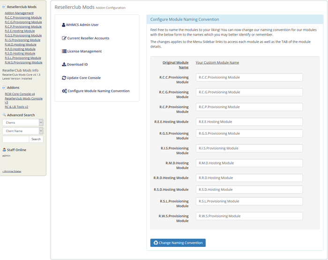Click the R.C.C.Provisioning Module custom name field
Screen dimensions: 328x260
click(249, 77)
